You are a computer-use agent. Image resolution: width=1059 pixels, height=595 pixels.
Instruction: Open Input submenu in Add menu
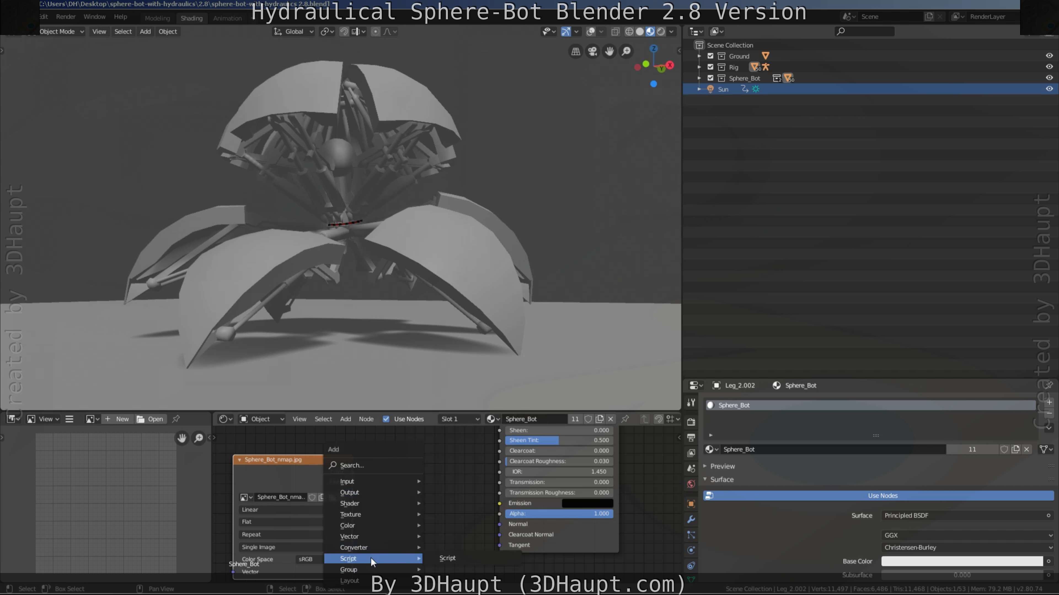[374, 481]
